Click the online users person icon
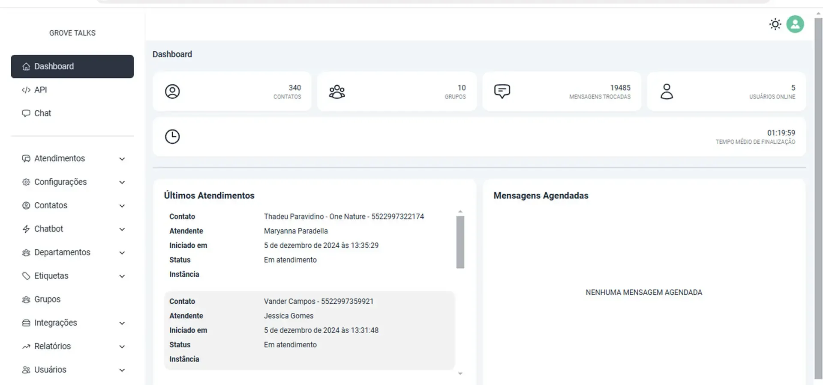The height and width of the screenshot is (385, 823). [x=667, y=92]
